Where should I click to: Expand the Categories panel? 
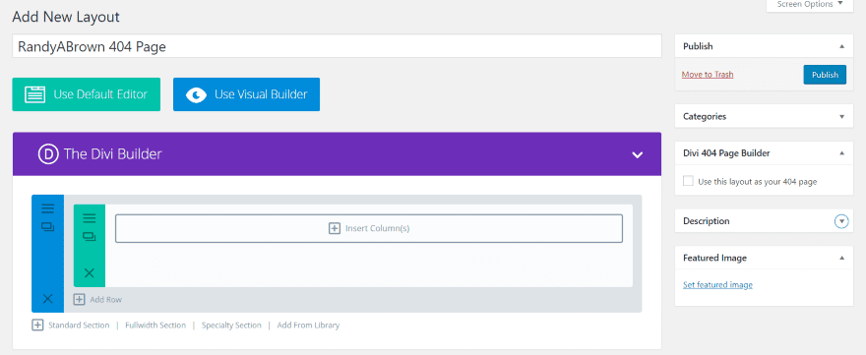(841, 116)
